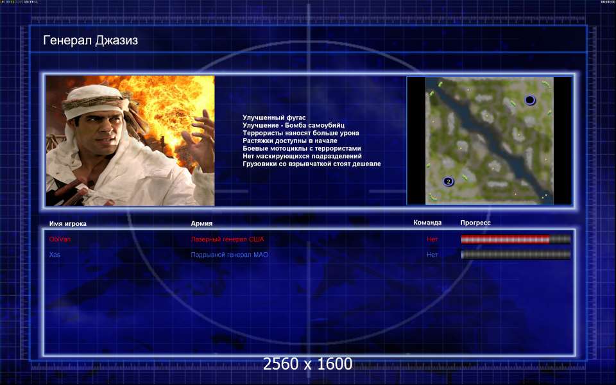Select player name Xas

[x=55, y=255]
